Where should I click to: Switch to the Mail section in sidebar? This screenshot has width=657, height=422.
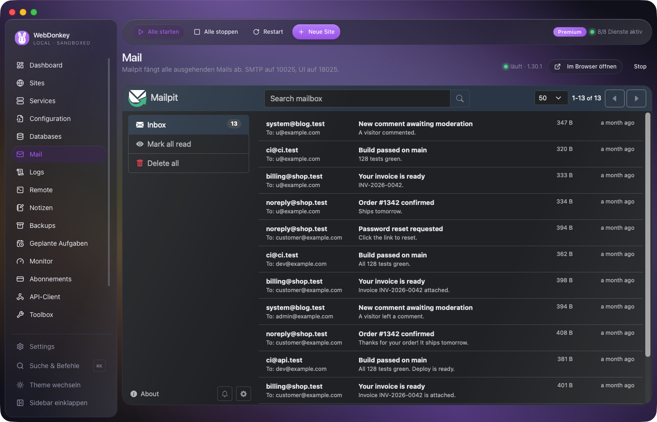59,154
